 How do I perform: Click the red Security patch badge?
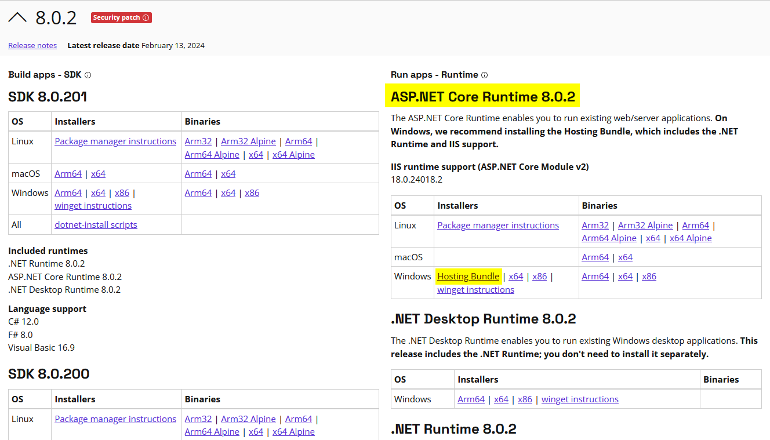(x=121, y=18)
